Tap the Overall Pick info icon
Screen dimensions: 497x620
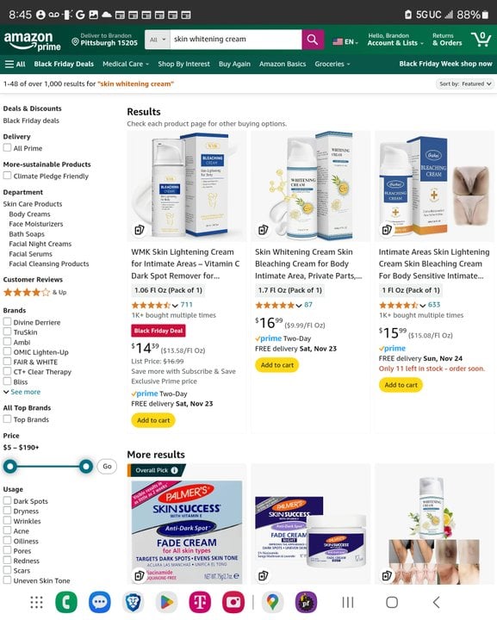[x=174, y=470]
